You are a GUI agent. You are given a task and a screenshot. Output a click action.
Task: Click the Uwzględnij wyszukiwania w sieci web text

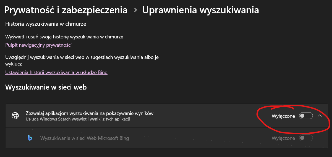(82, 57)
